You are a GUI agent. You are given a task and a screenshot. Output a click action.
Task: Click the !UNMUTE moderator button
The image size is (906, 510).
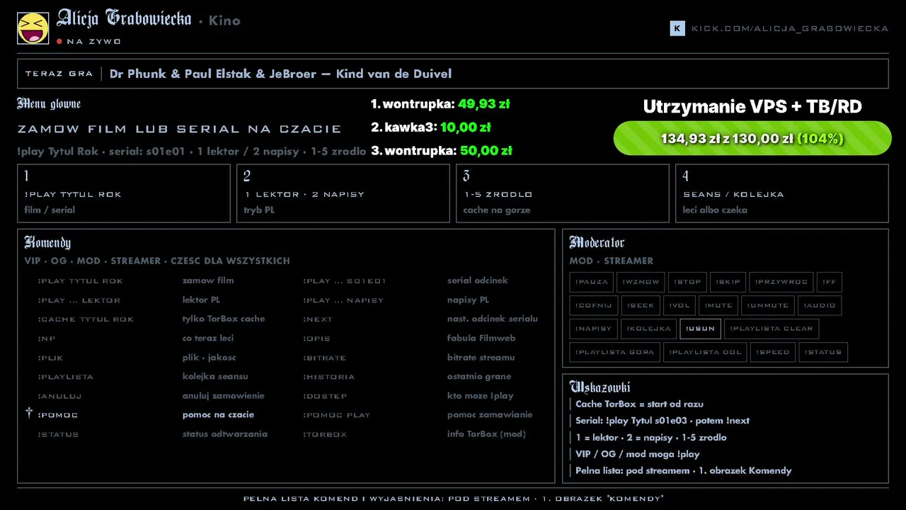click(x=768, y=305)
